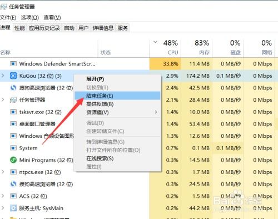Select the 桌面窗口管理器 process name
Screen dimensions: 278x219
point(37,124)
